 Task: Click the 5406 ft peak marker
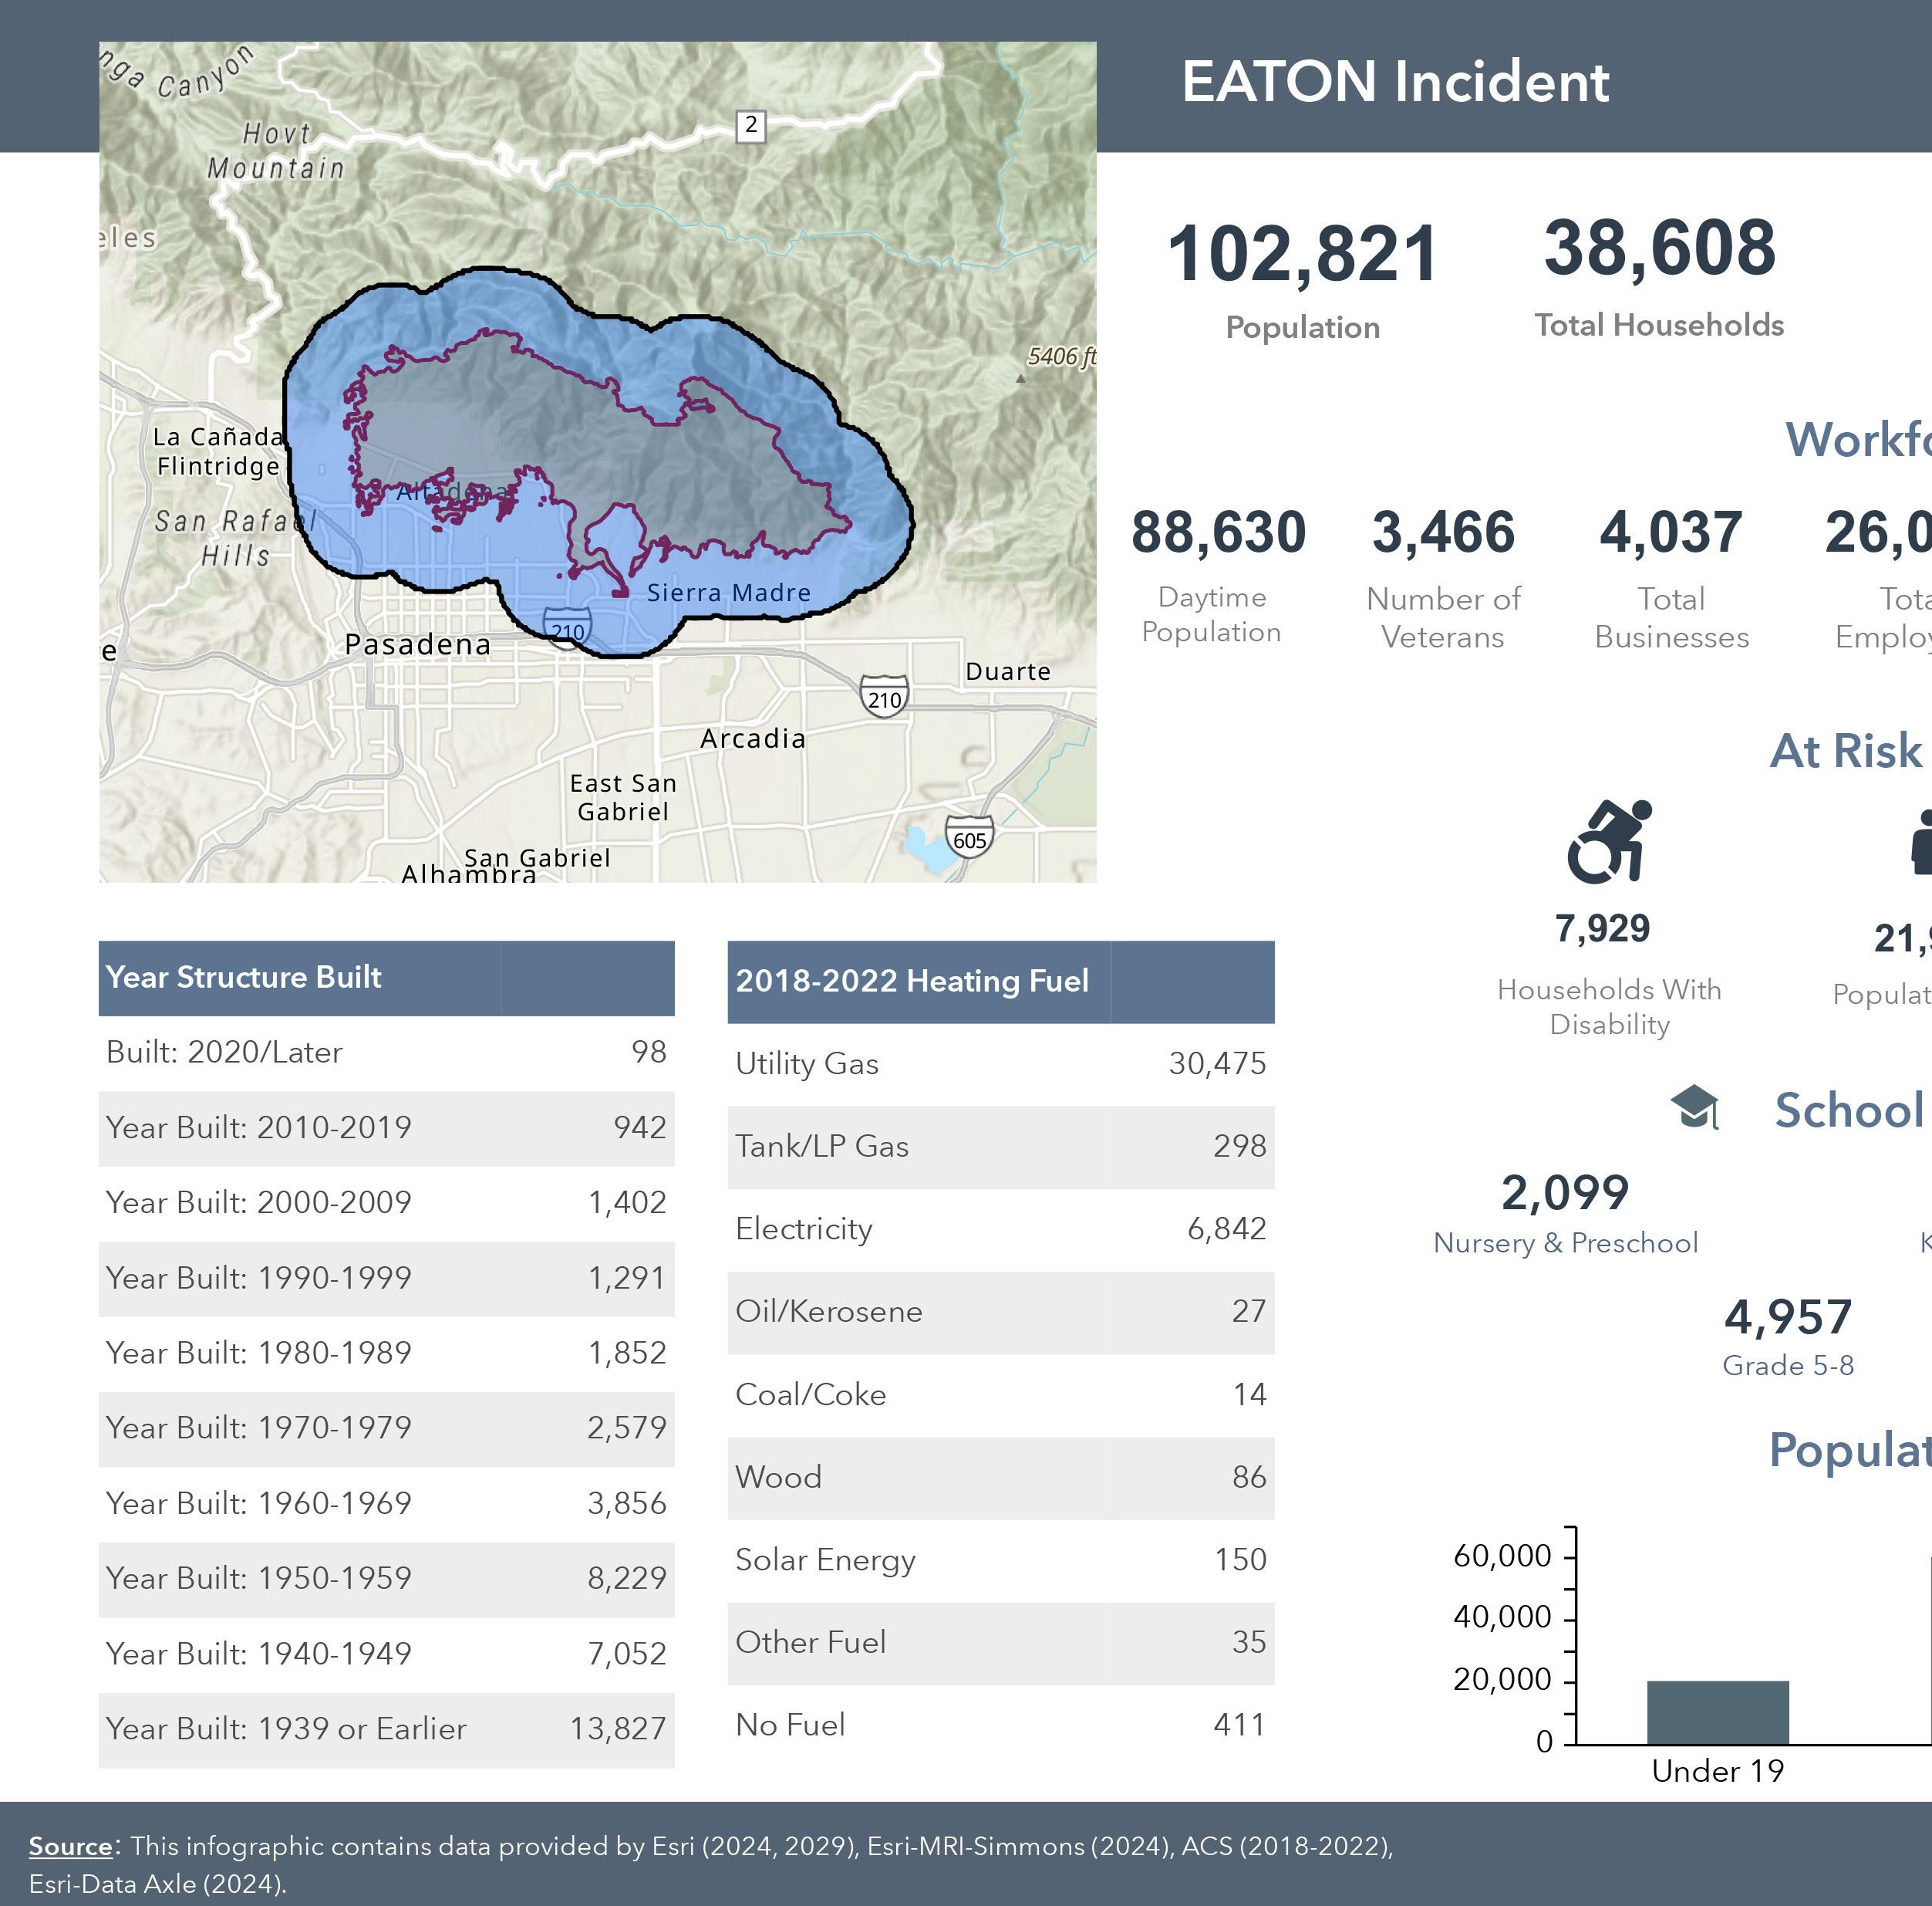[1020, 378]
